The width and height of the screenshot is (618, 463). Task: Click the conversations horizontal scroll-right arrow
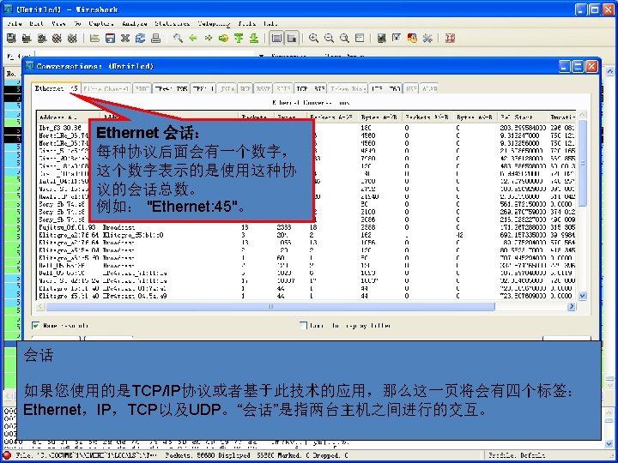[x=571, y=306]
